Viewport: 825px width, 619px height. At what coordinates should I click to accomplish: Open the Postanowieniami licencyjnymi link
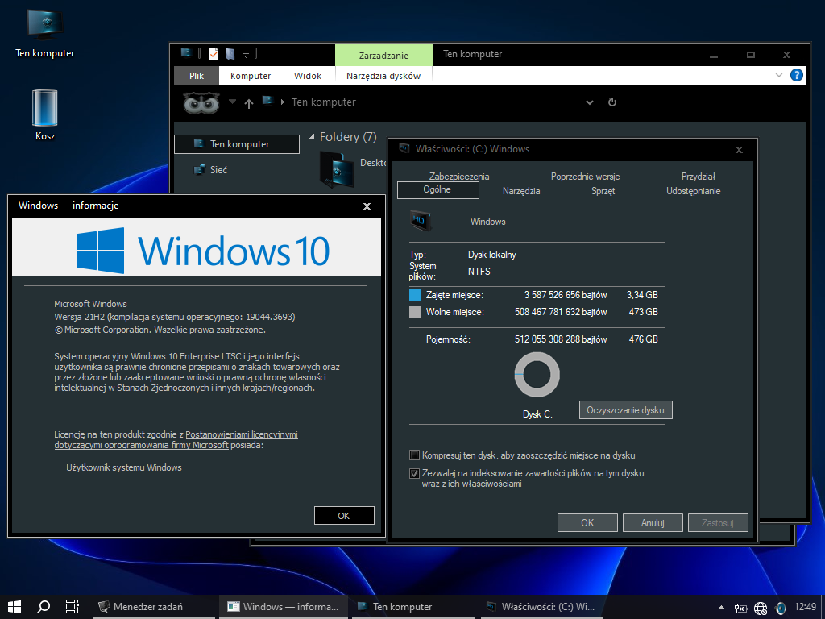point(242,434)
